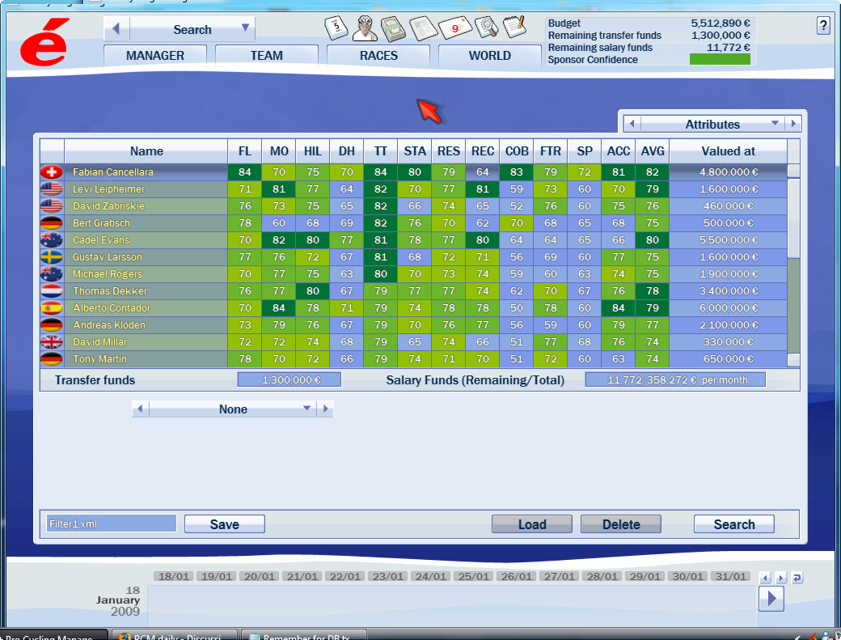Open the Attributes view dropdown

tap(775, 124)
